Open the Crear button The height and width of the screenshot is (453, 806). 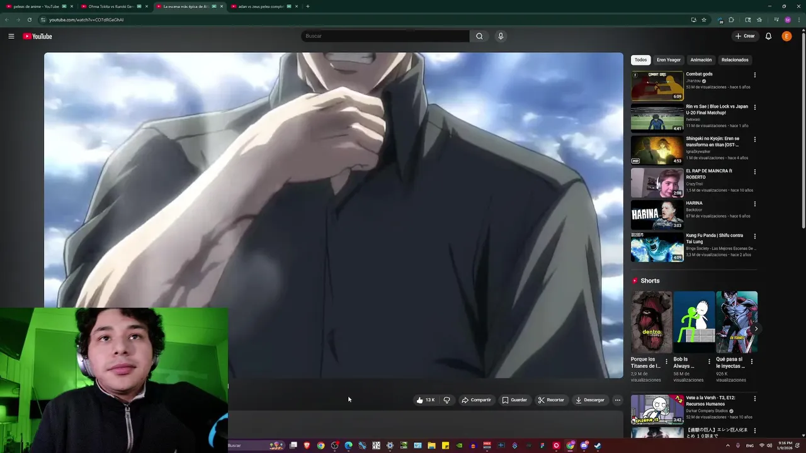pyautogui.click(x=745, y=36)
